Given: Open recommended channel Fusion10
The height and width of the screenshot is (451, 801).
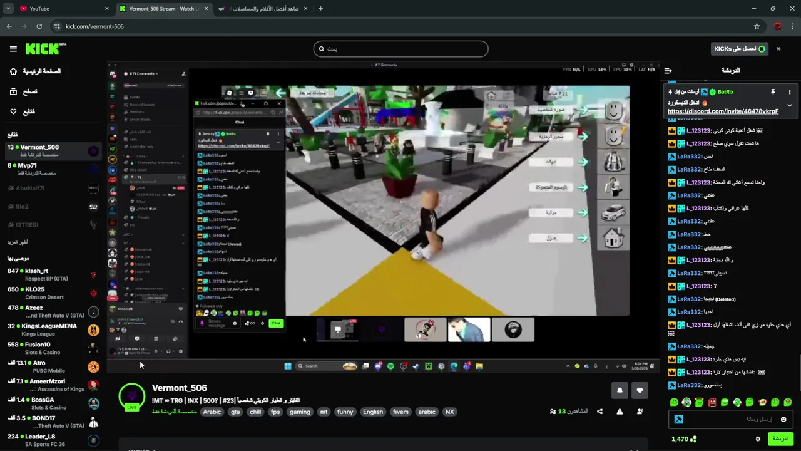Looking at the screenshot, I should click(x=53, y=348).
